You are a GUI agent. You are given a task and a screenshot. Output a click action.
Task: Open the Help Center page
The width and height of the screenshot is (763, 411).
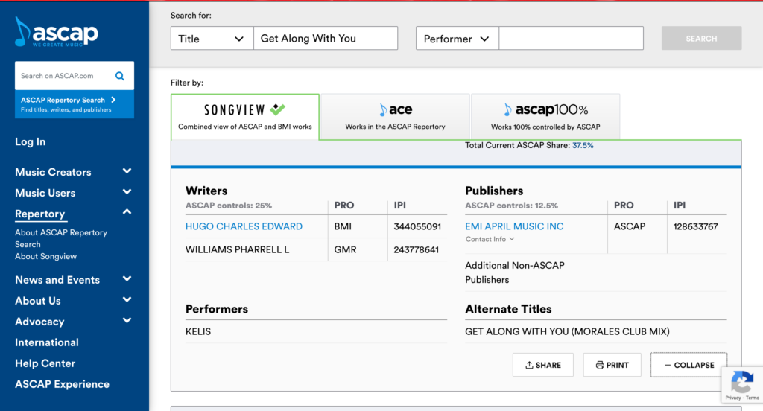(x=45, y=363)
